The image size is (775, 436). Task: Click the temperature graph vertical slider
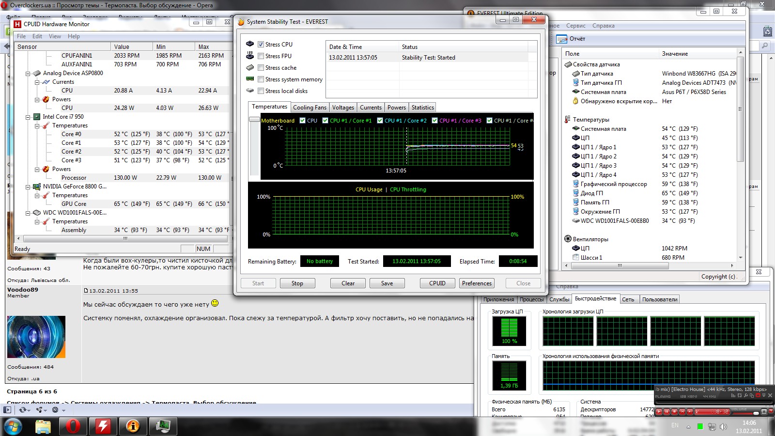tap(254, 119)
